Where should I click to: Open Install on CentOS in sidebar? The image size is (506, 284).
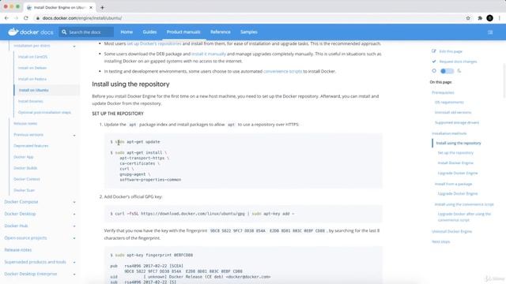coord(32,57)
